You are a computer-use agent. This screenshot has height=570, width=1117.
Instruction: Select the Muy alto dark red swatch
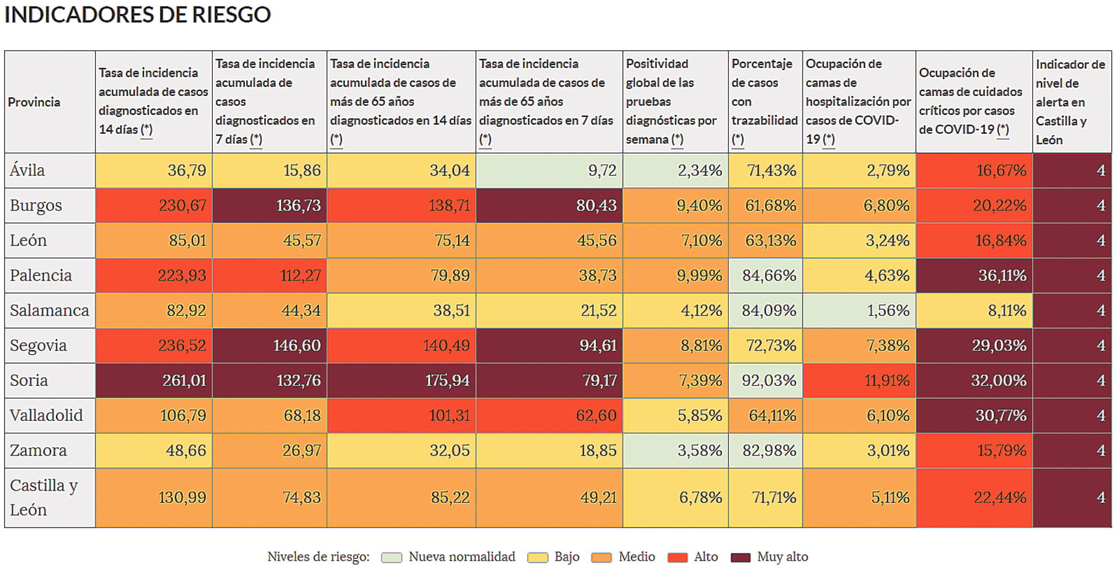(x=740, y=557)
